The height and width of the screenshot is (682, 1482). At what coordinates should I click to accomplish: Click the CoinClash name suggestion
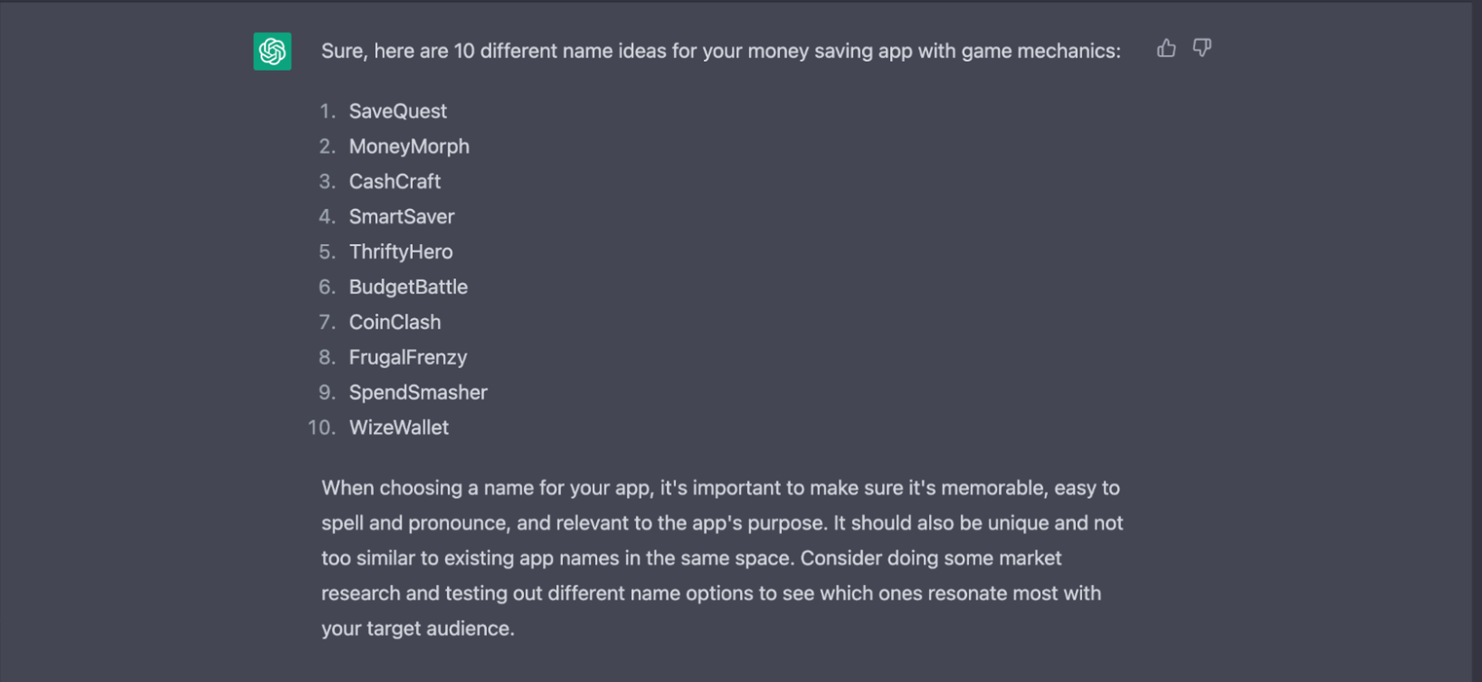pyautogui.click(x=395, y=322)
